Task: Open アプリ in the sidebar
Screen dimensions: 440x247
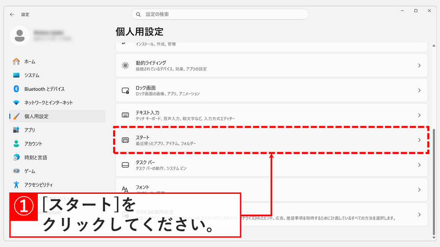Action: pos(57,130)
